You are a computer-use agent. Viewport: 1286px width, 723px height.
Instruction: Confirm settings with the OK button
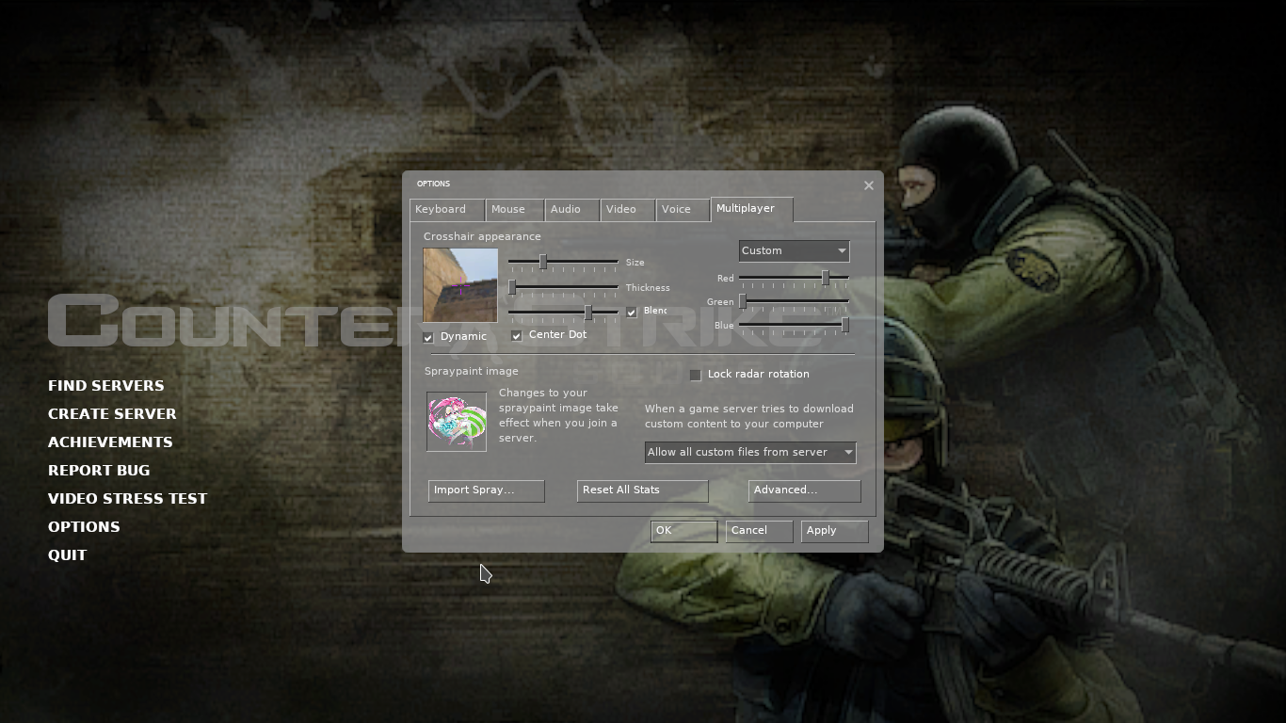pos(684,531)
